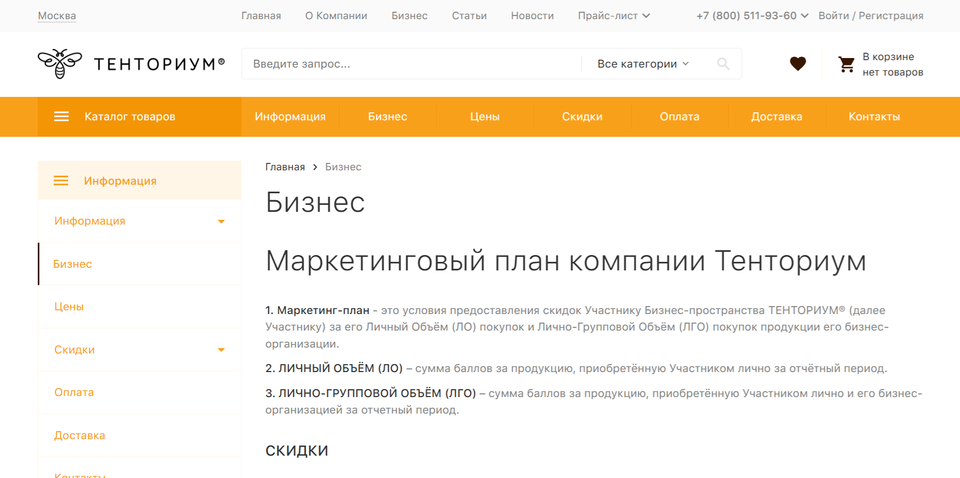The width and height of the screenshot is (960, 478).
Task: Open Прайс-лист in top menu
Action: (608, 16)
